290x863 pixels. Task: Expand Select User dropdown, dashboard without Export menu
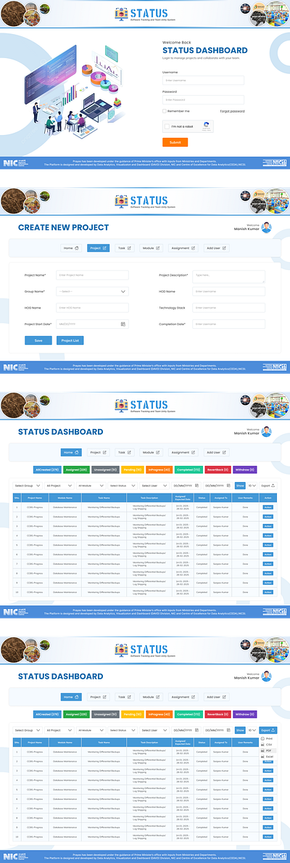pos(154,486)
